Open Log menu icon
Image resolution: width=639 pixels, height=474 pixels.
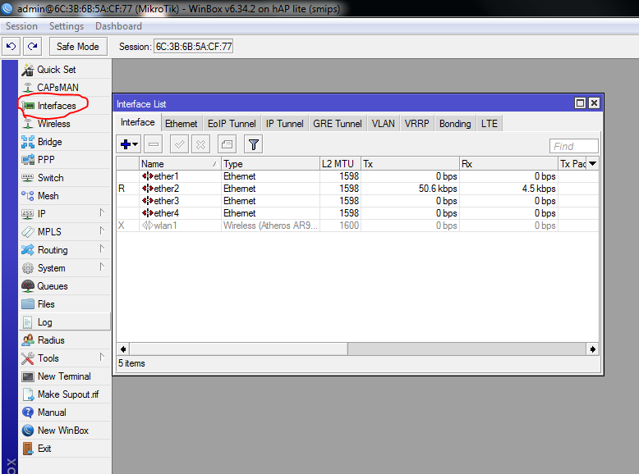27,322
